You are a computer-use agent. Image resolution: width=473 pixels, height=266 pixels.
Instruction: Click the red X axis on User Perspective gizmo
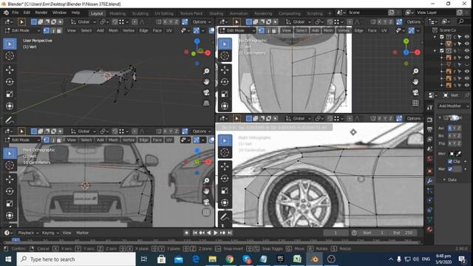pyautogui.click(x=208, y=52)
